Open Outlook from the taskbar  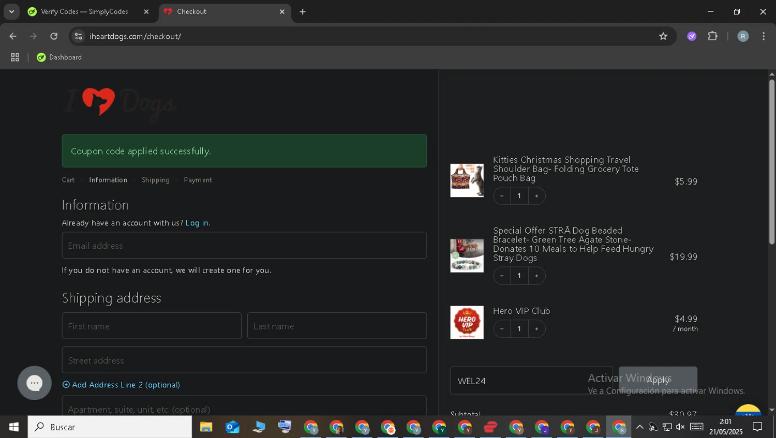(x=232, y=427)
